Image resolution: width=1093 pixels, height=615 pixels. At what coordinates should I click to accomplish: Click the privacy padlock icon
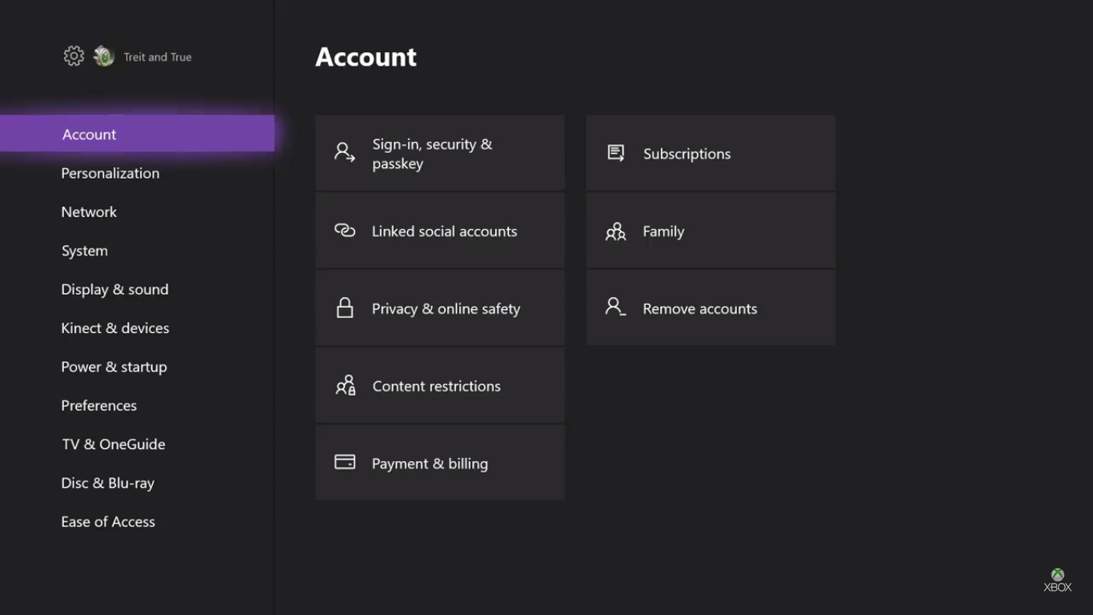point(345,308)
